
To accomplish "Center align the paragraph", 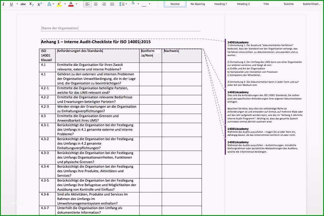I will tap(96, 4).
